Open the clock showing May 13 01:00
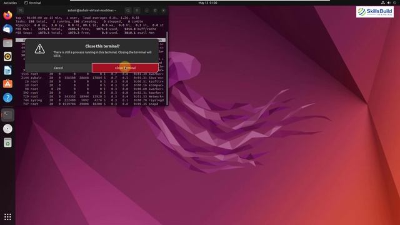 click(208, 2)
